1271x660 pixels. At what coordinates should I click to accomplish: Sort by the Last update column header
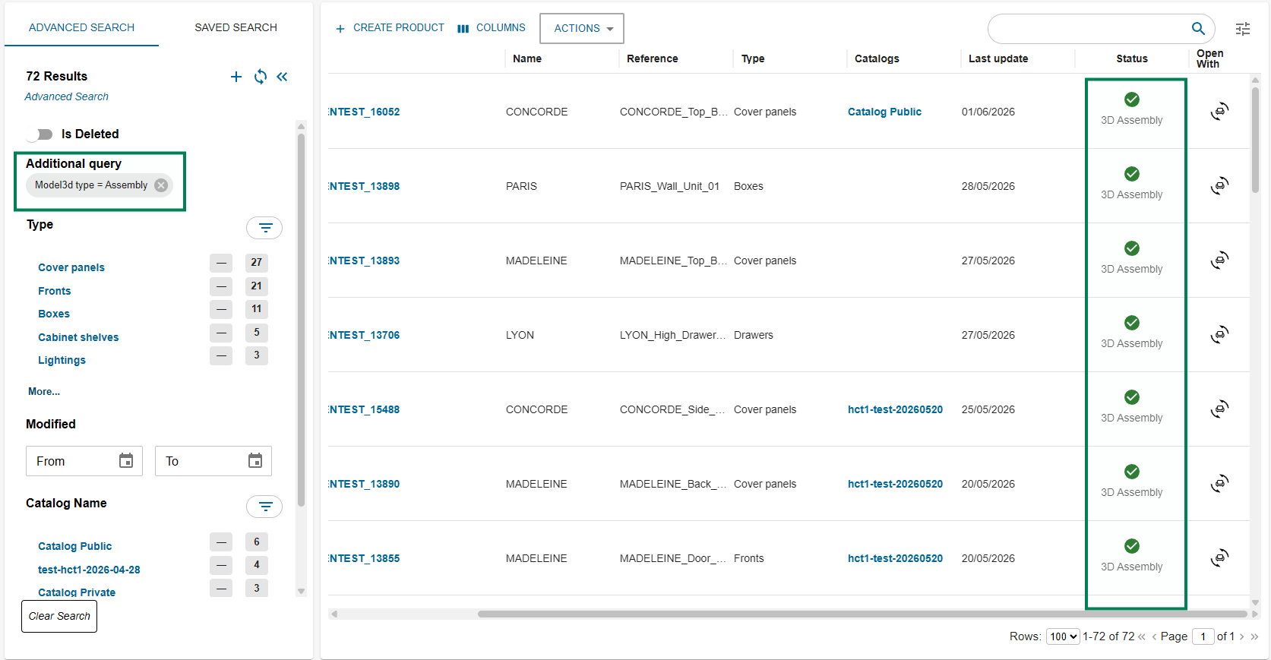(x=998, y=58)
